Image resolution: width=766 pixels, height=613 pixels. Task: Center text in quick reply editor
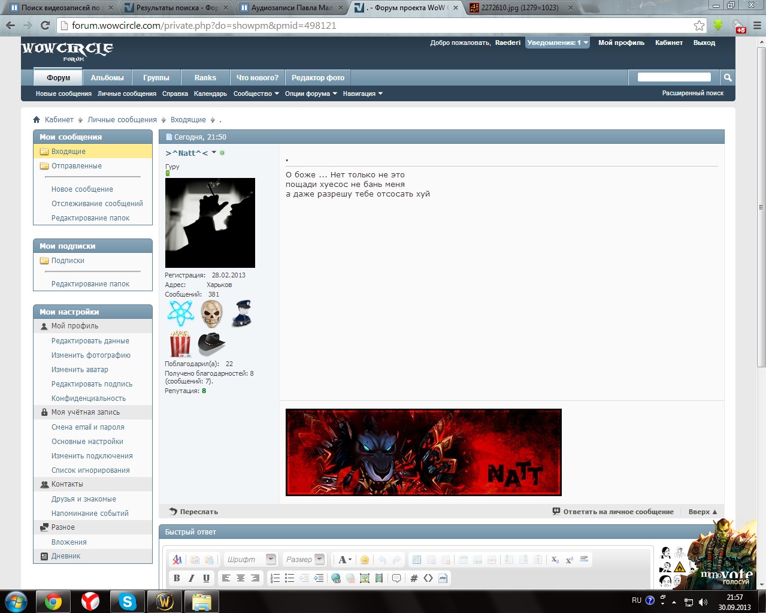[x=240, y=578]
